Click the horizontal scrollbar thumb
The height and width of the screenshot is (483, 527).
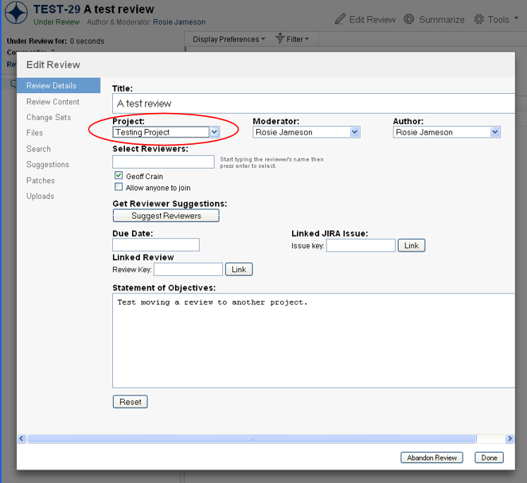pyautogui.click(x=252, y=438)
